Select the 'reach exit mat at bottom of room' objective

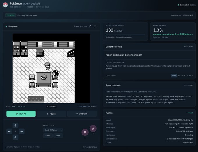124,55
